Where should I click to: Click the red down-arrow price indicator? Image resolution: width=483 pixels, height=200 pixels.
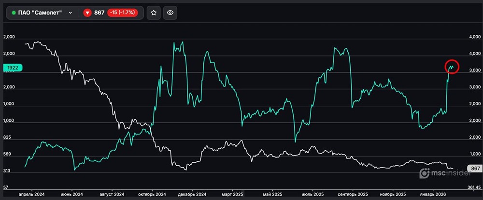click(x=88, y=13)
